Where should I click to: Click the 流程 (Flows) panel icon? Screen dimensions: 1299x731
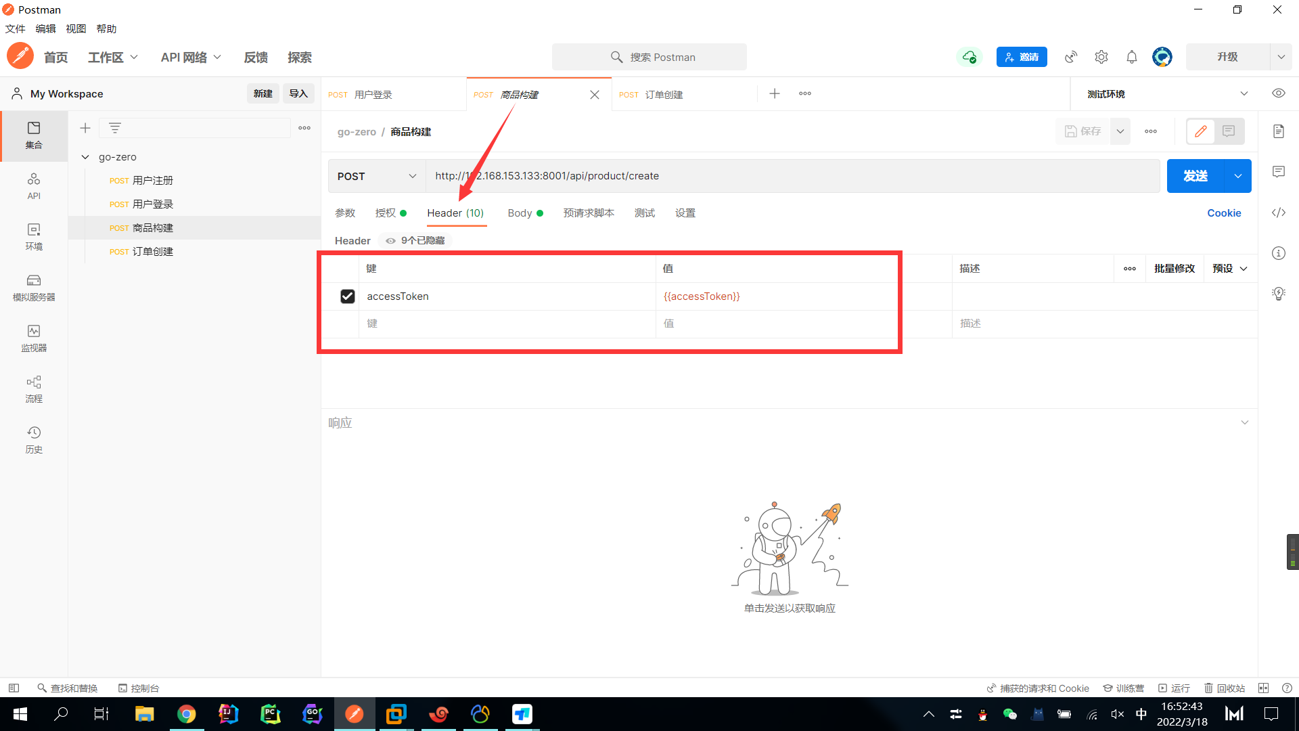[x=34, y=389]
